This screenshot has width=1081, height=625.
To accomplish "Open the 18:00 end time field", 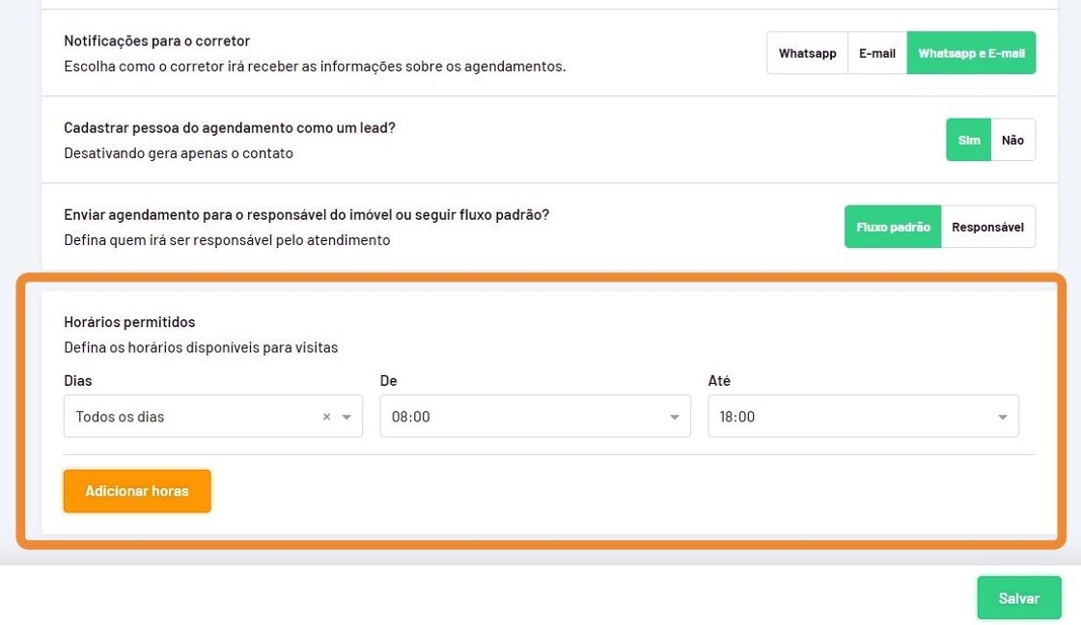I will [849, 418].
